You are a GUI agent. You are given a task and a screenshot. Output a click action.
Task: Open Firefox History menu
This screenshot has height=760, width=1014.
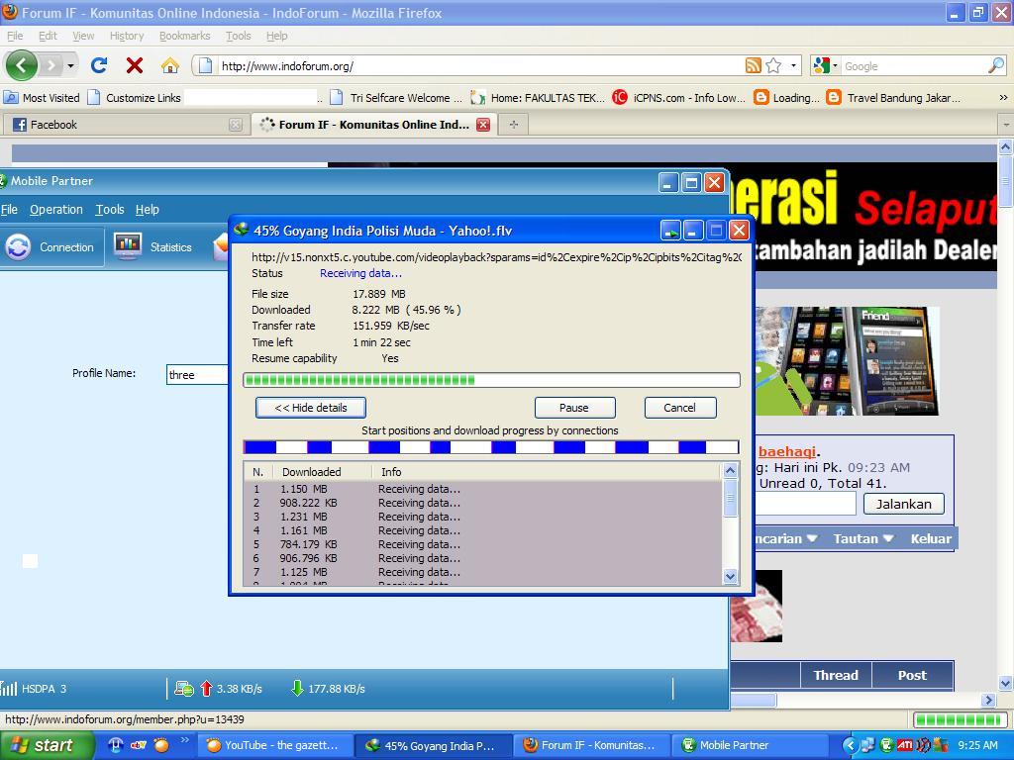(126, 36)
